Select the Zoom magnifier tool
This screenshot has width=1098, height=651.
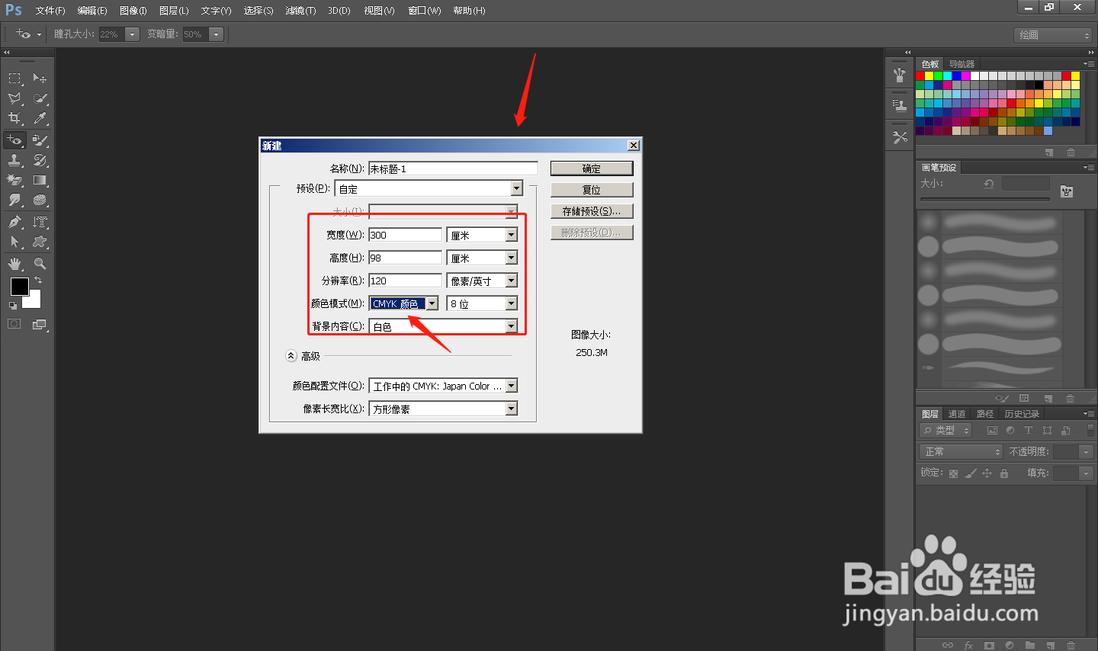pos(40,264)
